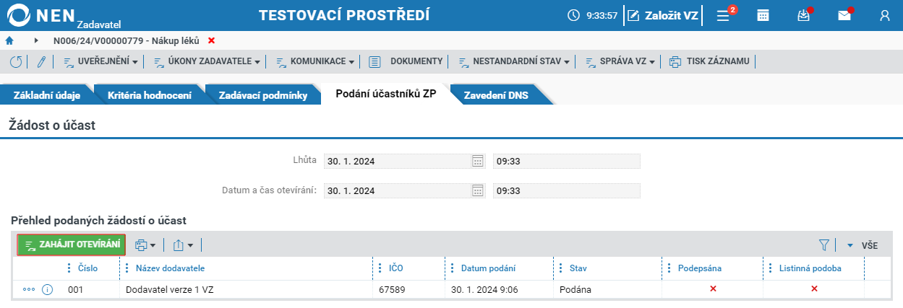The height and width of the screenshot is (308, 903).
Task: Click the Založit VZ button
Action: pyautogui.click(x=663, y=15)
